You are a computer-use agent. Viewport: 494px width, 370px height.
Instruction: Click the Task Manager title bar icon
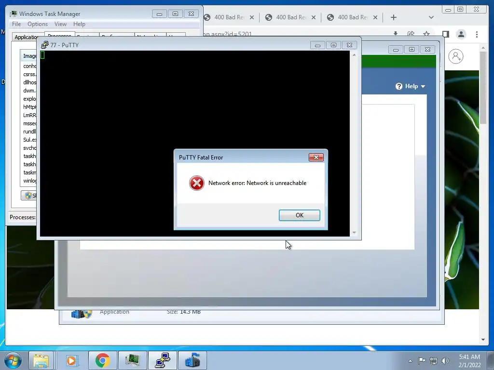pos(14,13)
